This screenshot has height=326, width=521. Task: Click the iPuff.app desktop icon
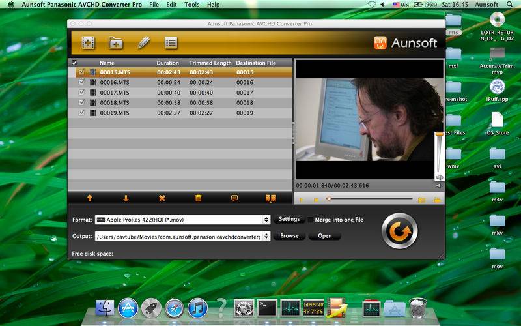click(497, 90)
